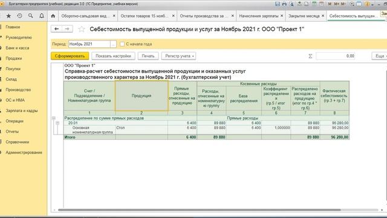Image resolution: width=387 pixels, height=218 pixels.
Task: Click the Период input field
Action: tap(89, 44)
